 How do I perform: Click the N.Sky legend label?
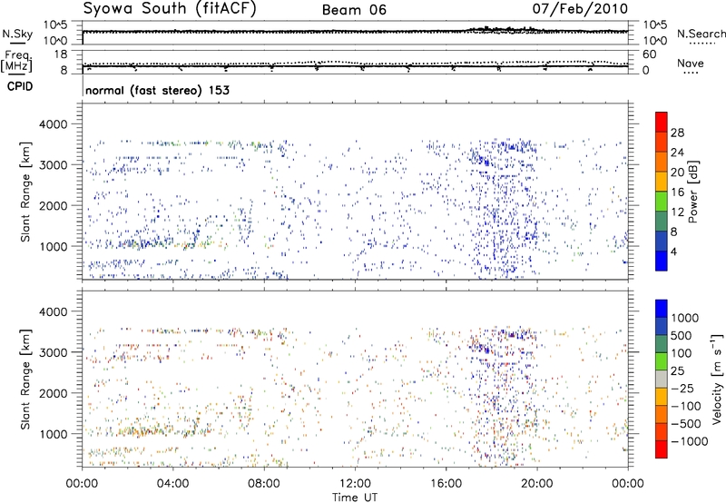tap(17, 34)
